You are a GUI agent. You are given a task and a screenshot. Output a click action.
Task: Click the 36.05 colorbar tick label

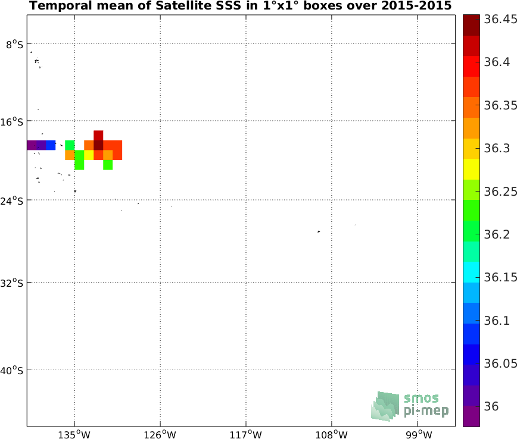pos(500,363)
